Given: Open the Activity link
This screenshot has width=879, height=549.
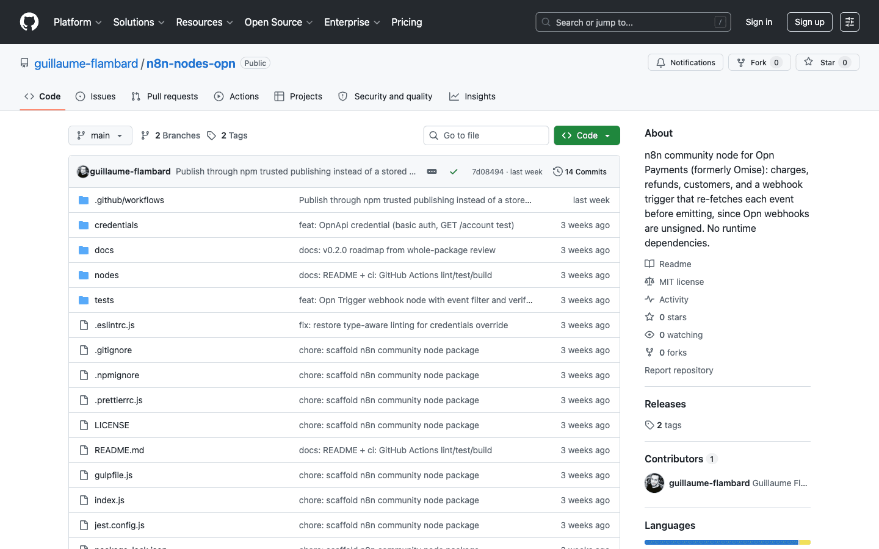Looking at the screenshot, I should tap(667, 300).
